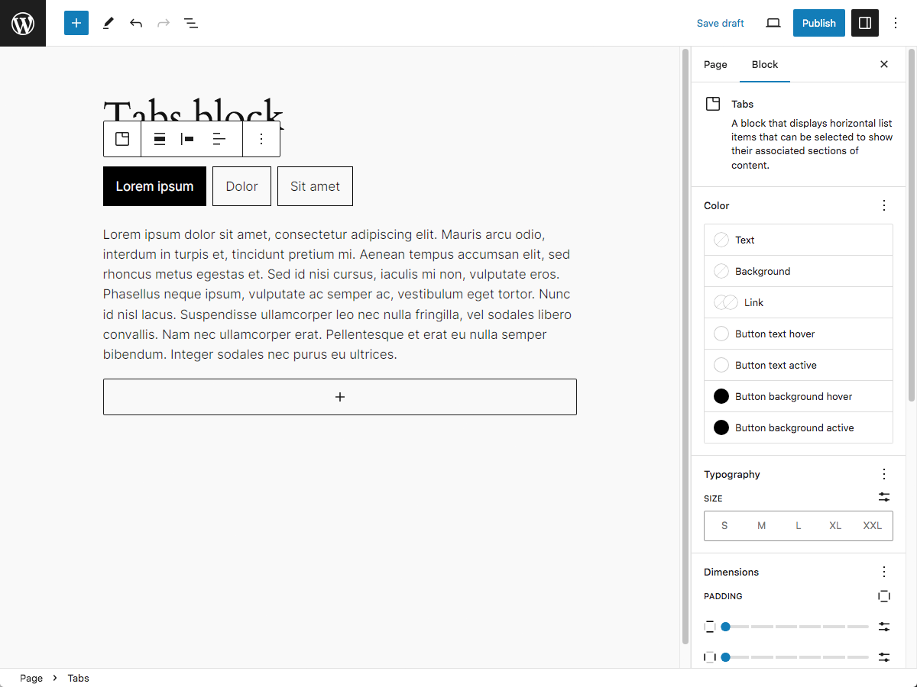This screenshot has height=687, width=917.
Task: Undo the last change
Action: tap(136, 23)
